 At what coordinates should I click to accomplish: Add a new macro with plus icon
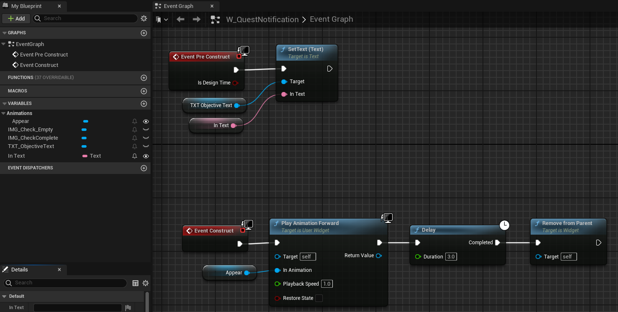coord(144,91)
